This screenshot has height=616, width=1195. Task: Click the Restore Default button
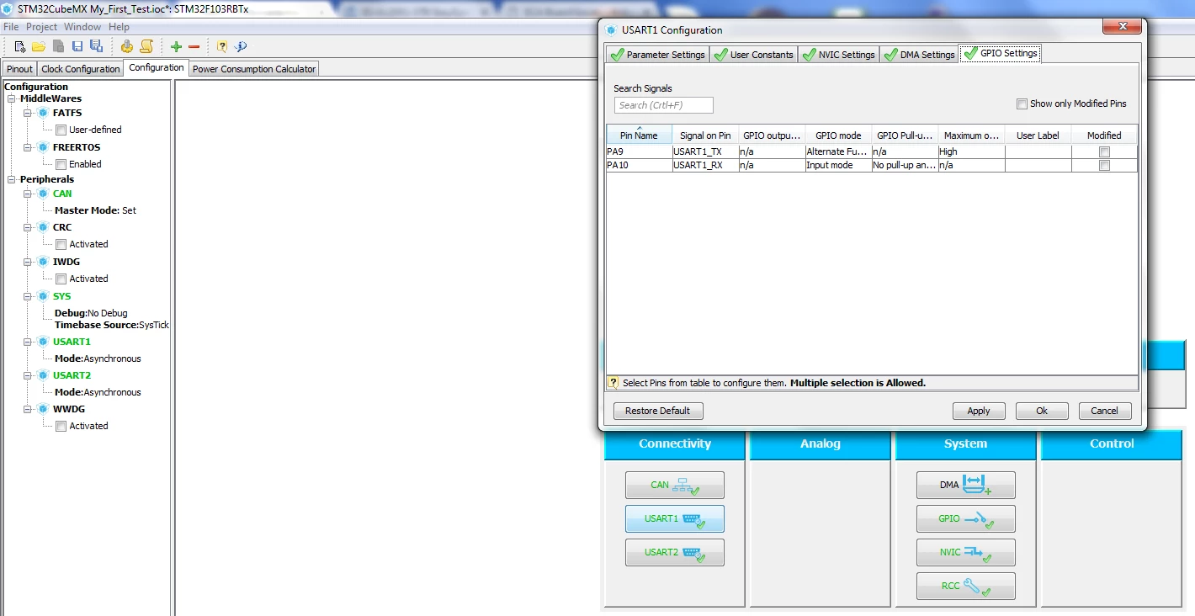658,411
